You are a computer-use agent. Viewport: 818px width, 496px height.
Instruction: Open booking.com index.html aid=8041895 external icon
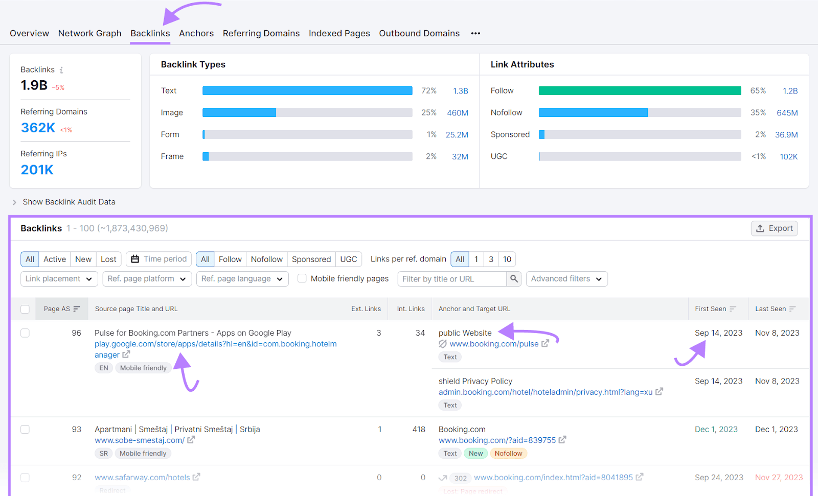coord(640,477)
